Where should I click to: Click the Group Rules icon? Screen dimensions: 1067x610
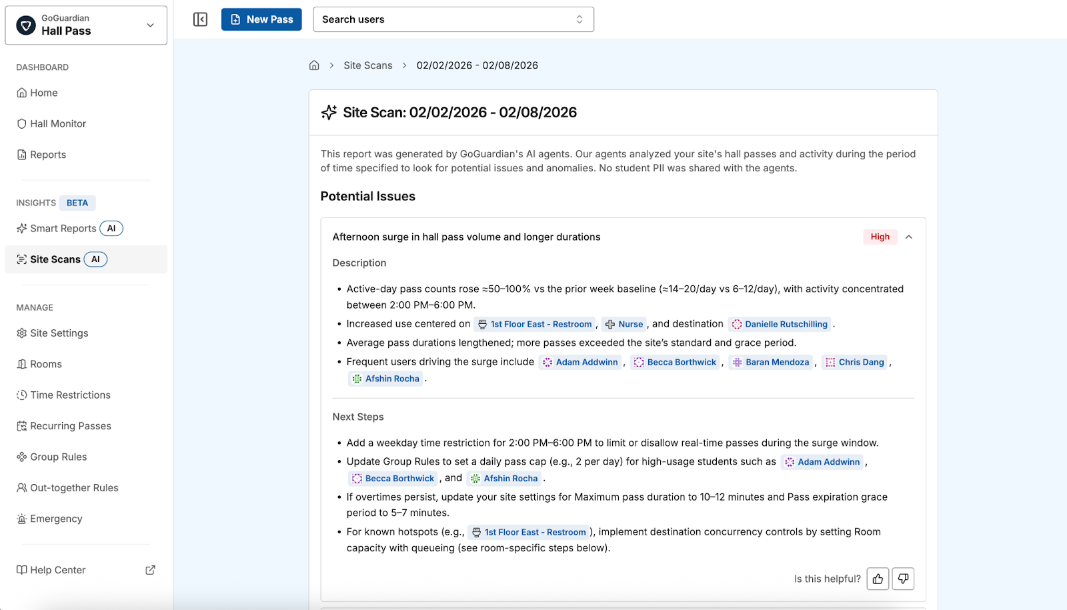[x=22, y=457]
